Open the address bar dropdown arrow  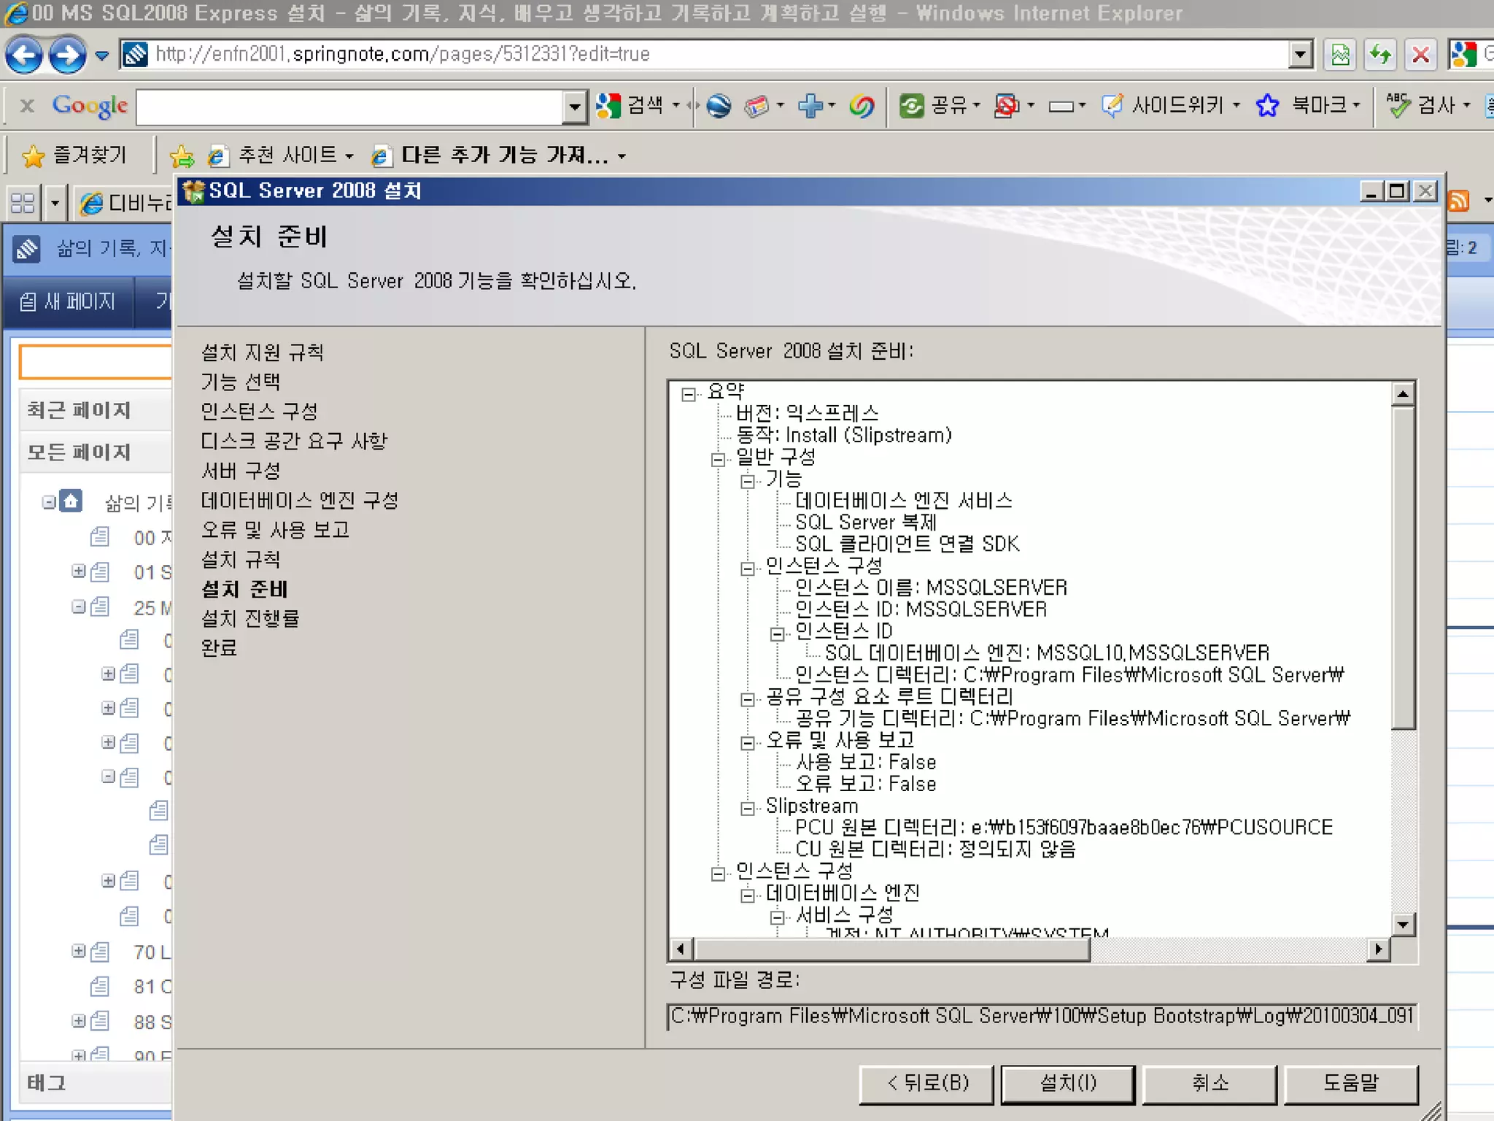[x=1300, y=55]
